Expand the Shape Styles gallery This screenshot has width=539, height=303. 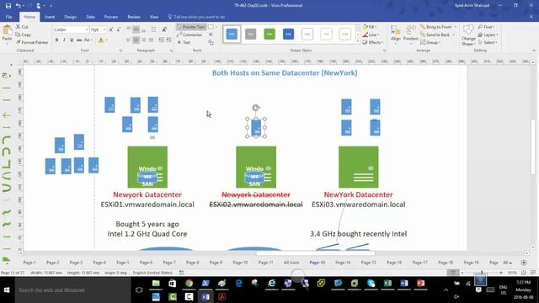[x=357, y=42]
